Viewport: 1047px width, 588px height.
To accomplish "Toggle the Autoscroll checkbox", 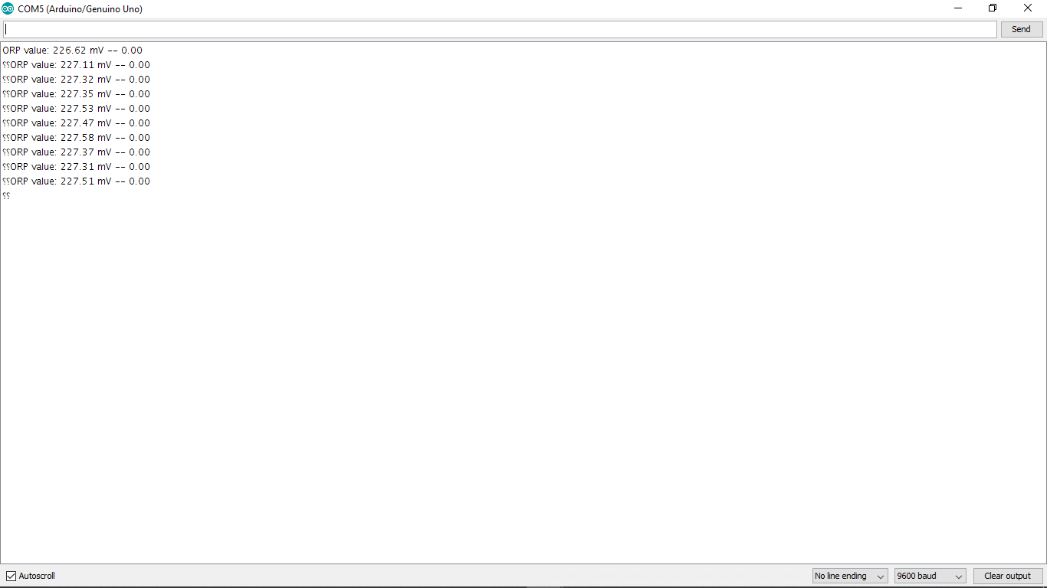I will coord(11,576).
